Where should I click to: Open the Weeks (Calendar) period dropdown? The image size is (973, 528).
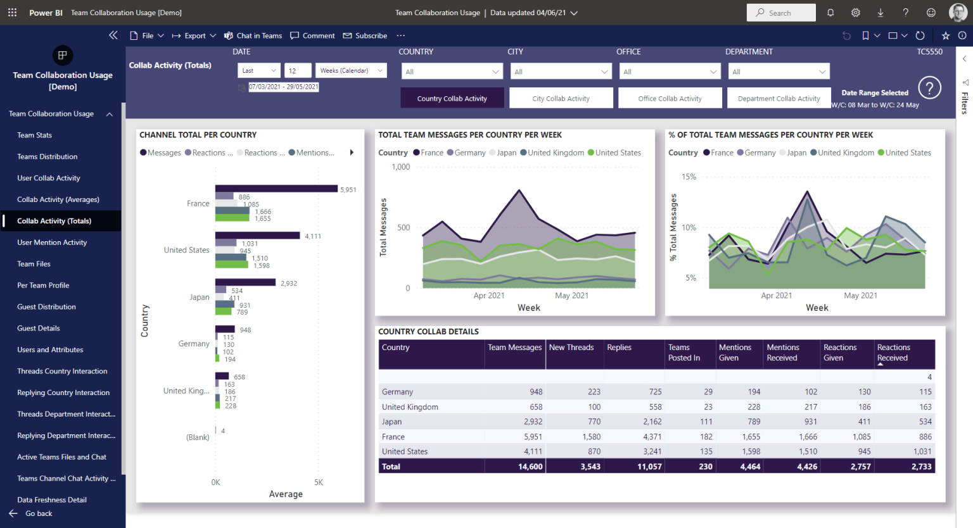pyautogui.click(x=352, y=70)
